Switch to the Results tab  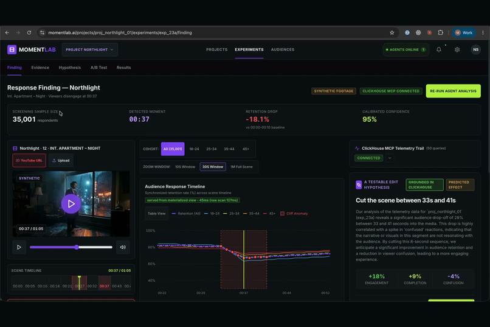point(124,68)
